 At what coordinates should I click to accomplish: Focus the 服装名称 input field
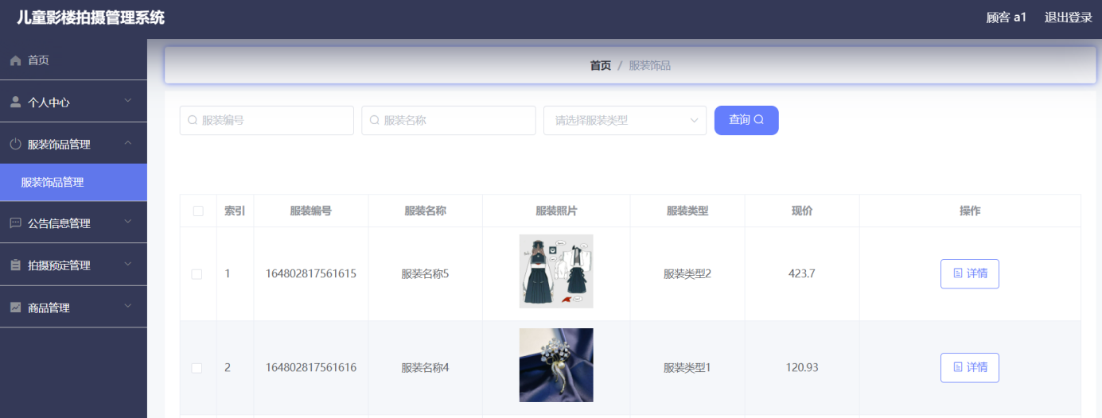(x=449, y=120)
